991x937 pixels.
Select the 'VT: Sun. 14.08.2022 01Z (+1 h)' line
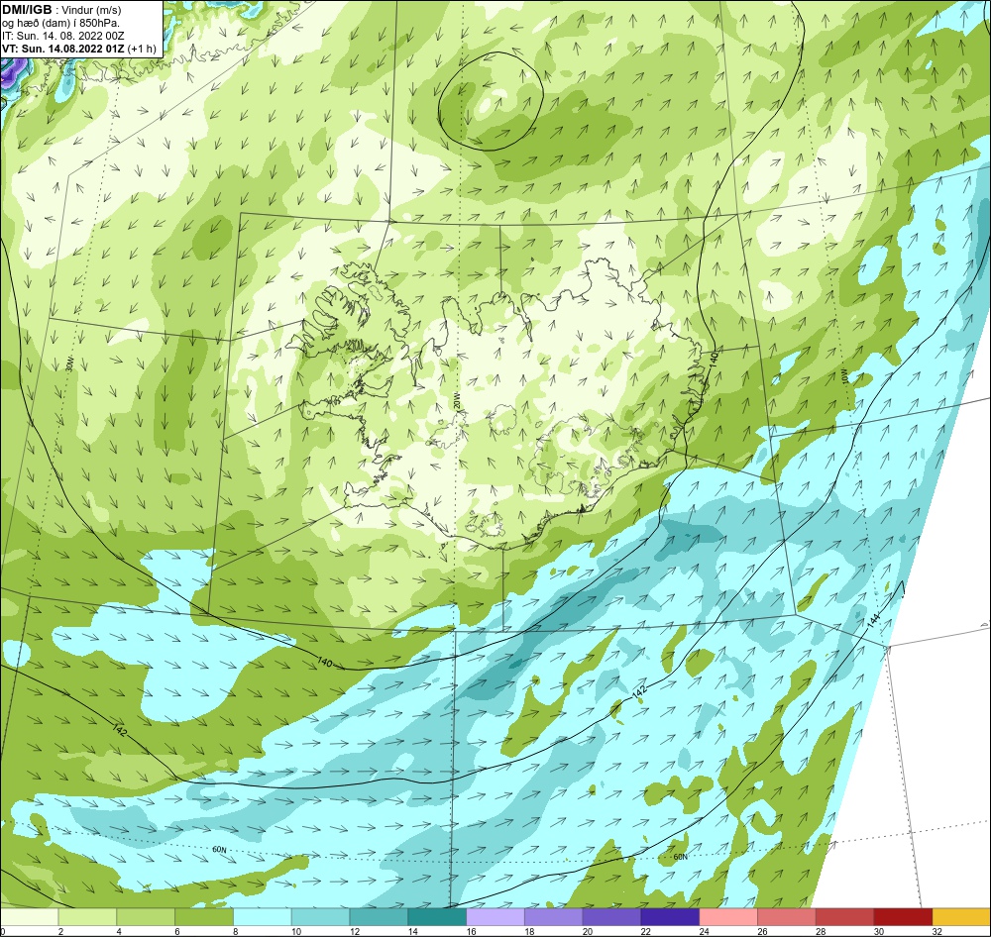(79, 49)
